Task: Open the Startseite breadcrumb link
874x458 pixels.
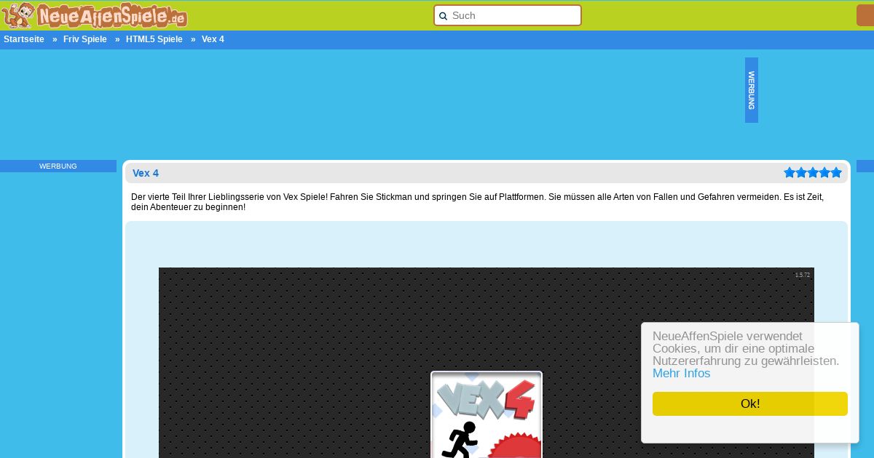Action: [24, 39]
